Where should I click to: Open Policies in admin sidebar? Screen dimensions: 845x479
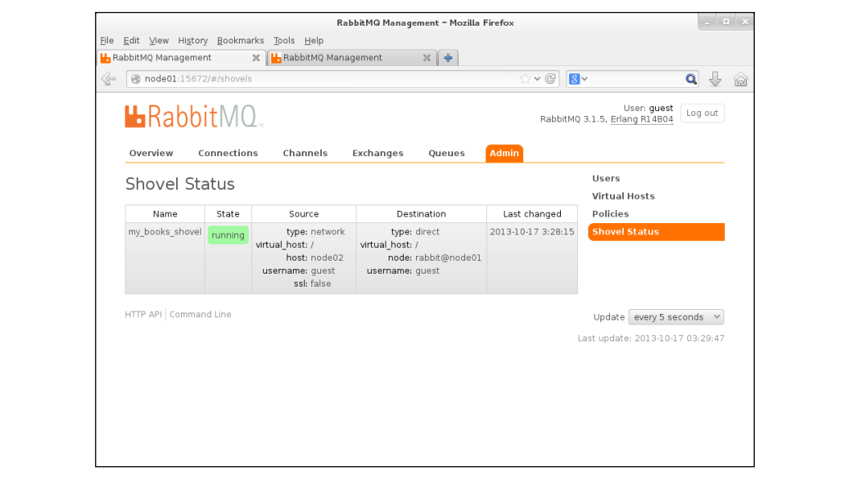click(610, 214)
